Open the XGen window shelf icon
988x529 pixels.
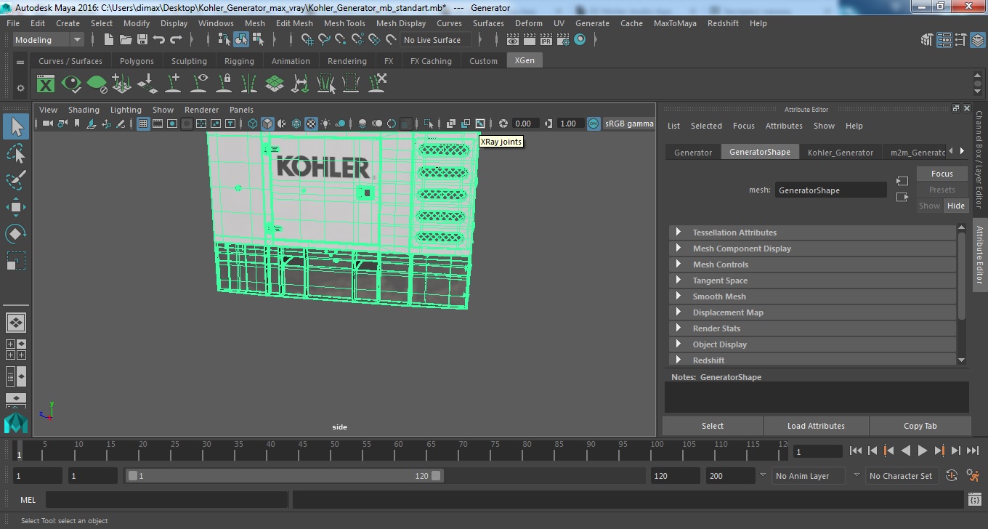click(46, 84)
